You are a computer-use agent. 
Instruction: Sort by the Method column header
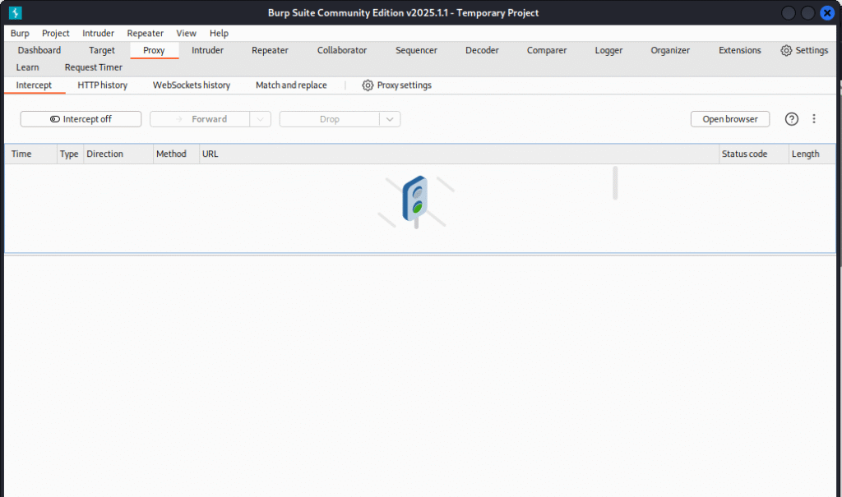tap(176, 154)
